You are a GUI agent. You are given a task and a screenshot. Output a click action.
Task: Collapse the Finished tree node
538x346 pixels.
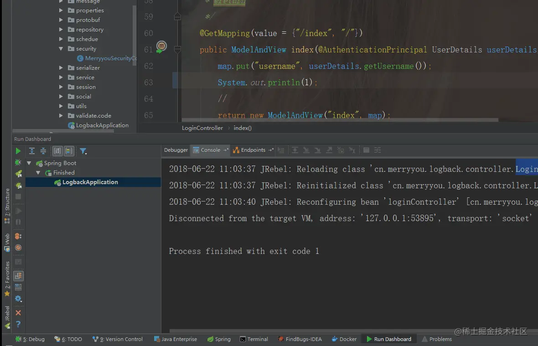38,173
